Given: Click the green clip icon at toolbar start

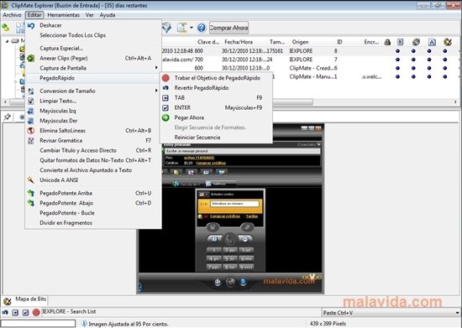Looking at the screenshot, I should click(x=6, y=28).
